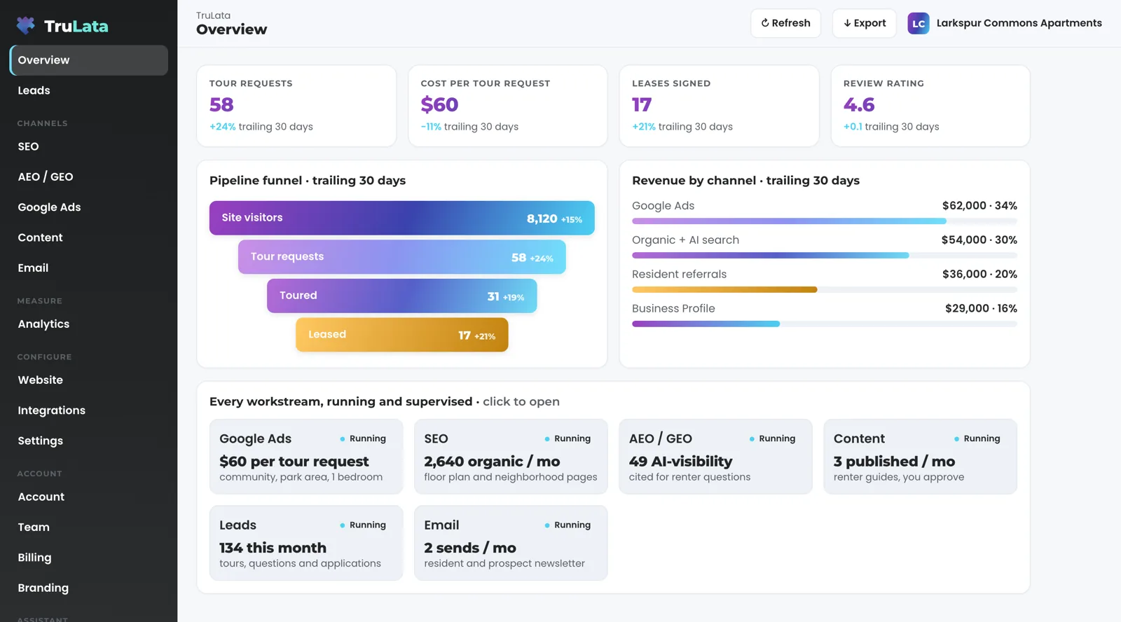Click the Review Rating 4.6 card
The image size is (1121, 622).
(930, 106)
